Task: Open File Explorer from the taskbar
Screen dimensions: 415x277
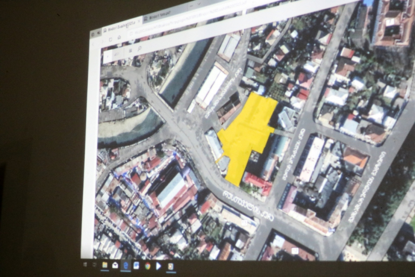Action: 104,265
